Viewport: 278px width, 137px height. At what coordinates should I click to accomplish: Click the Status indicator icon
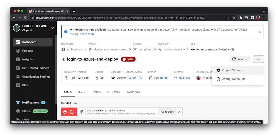click(x=18, y=111)
